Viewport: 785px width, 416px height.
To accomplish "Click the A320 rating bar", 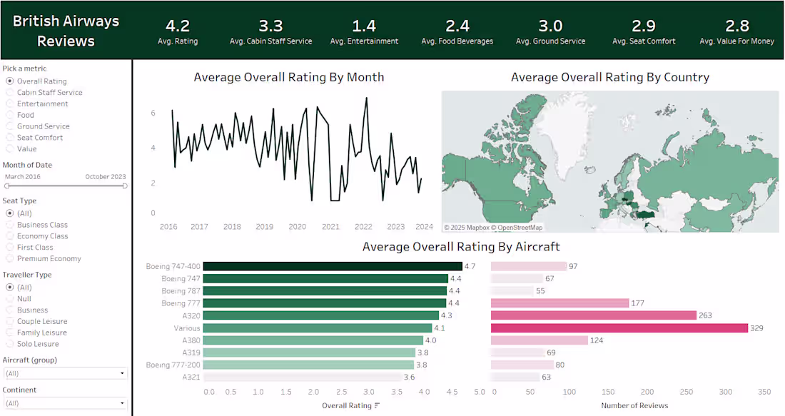I will click(x=321, y=315).
